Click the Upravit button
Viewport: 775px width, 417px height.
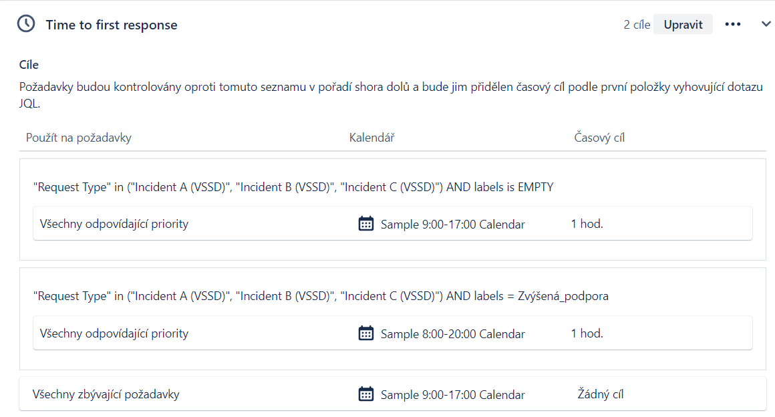pos(683,24)
